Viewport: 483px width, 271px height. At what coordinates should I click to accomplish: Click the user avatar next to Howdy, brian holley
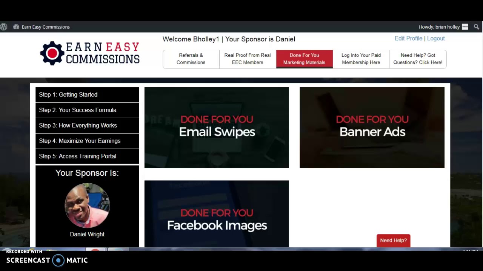pos(465,27)
